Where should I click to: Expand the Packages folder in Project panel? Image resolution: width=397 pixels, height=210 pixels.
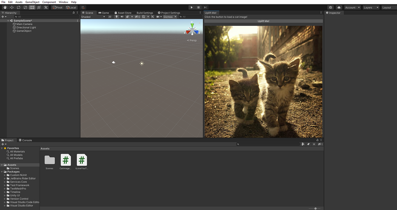coord(2,172)
